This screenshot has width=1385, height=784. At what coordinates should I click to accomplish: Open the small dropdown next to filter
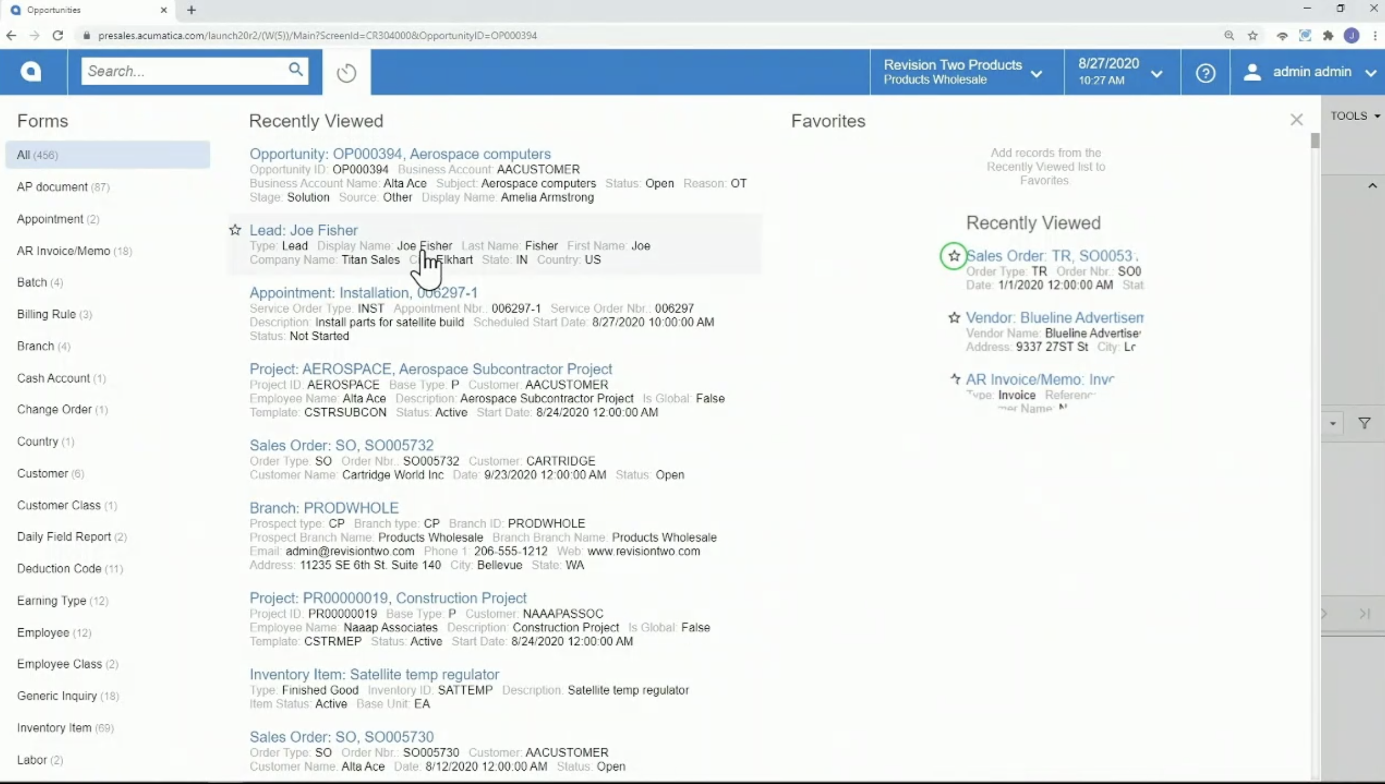pyautogui.click(x=1333, y=424)
